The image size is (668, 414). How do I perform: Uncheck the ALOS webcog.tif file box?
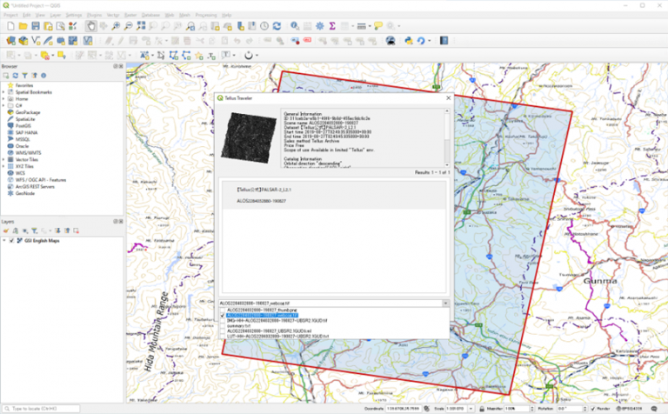pyautogui.click(x=223, y=315)
